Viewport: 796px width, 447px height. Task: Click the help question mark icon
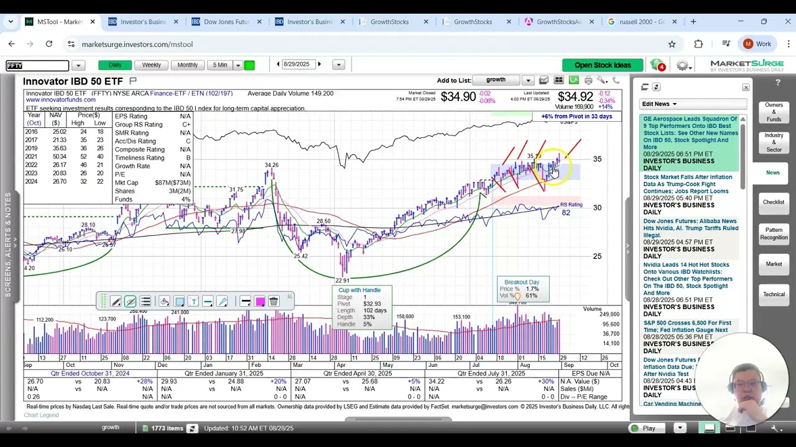[777, 83]
